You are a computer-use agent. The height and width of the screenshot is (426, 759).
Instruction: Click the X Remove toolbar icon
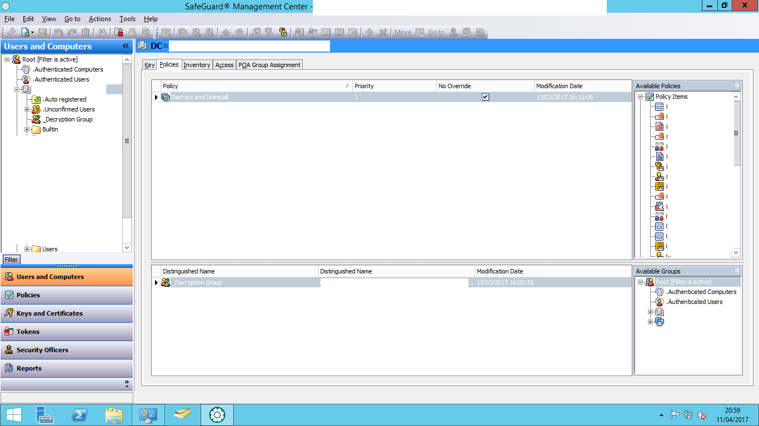coord(383,32)
